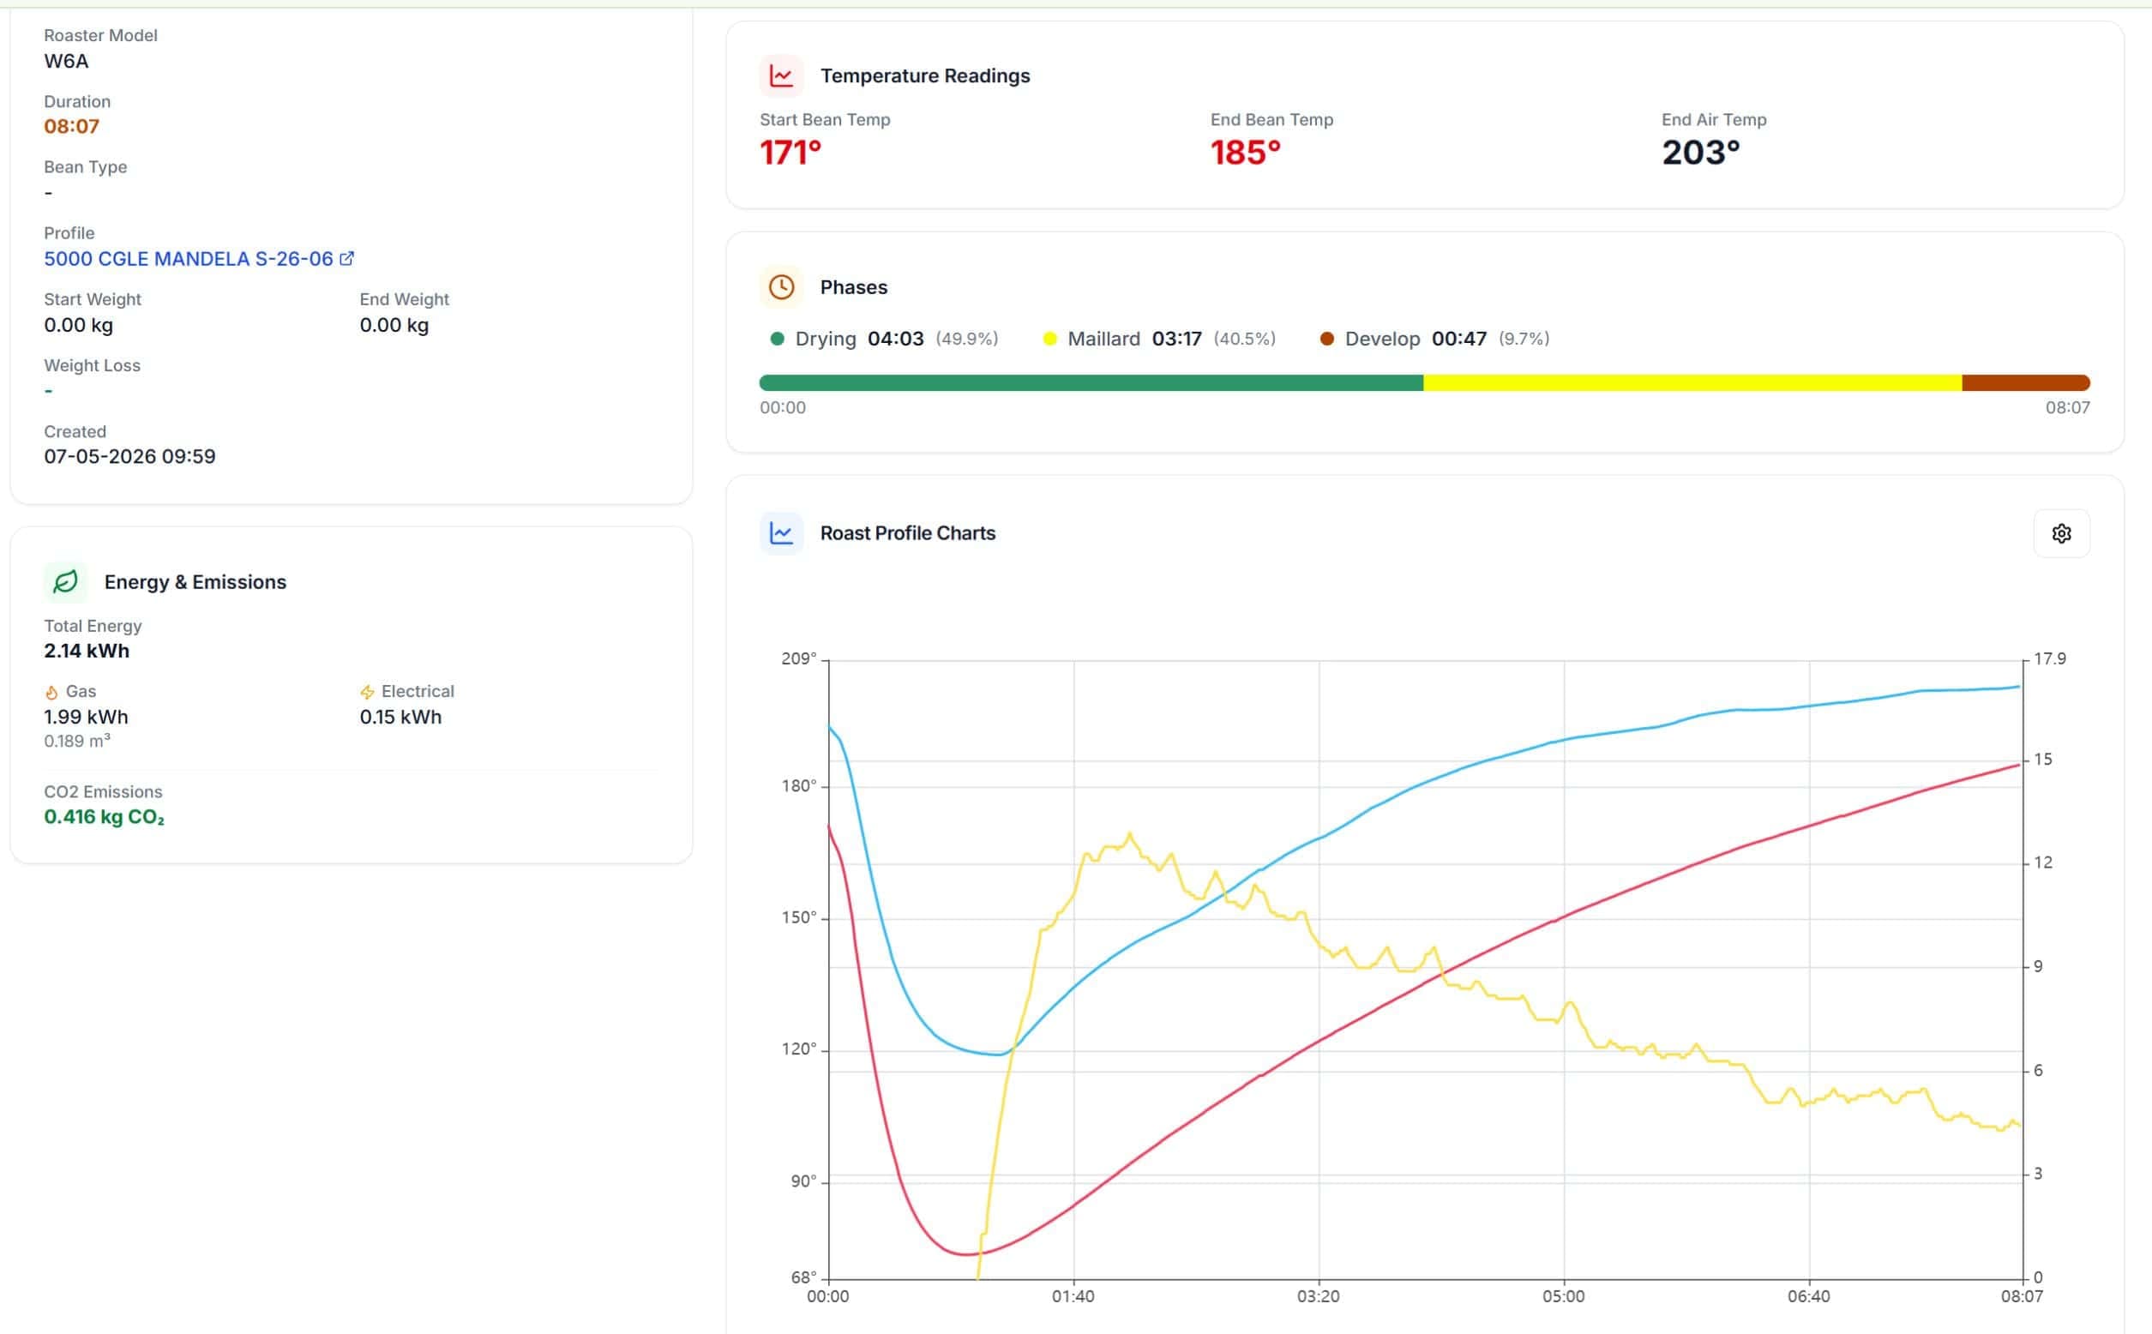Viewport: 2152px width, 1334px height.
Task: Click the green Drying phase legend dot
Action: (x=777, y=339)
